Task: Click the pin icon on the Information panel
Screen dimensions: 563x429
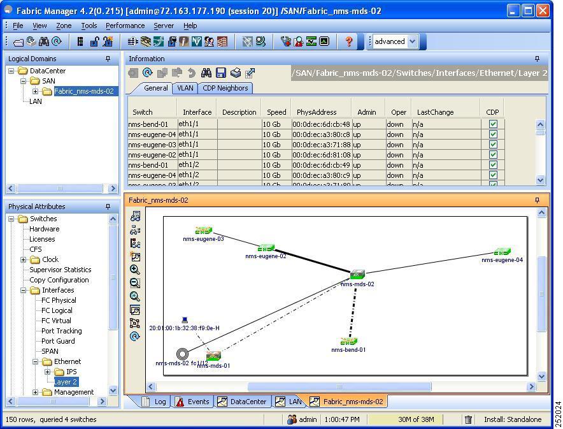Action: [x=537, y=59]
